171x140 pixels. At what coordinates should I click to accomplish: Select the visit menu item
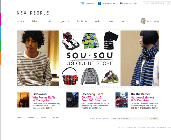click(x=124, y=21)
